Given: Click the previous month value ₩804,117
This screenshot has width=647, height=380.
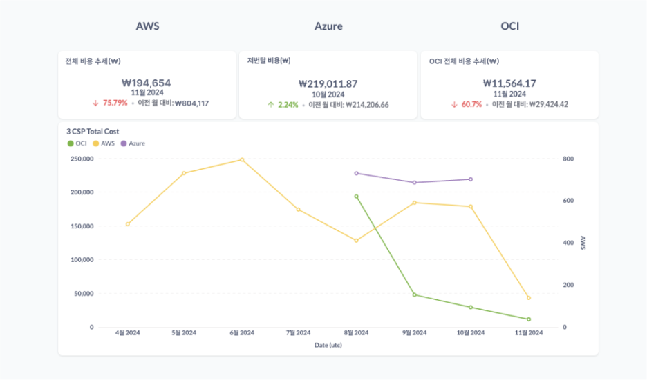Looking at the screenshot, I should [192, 103].
